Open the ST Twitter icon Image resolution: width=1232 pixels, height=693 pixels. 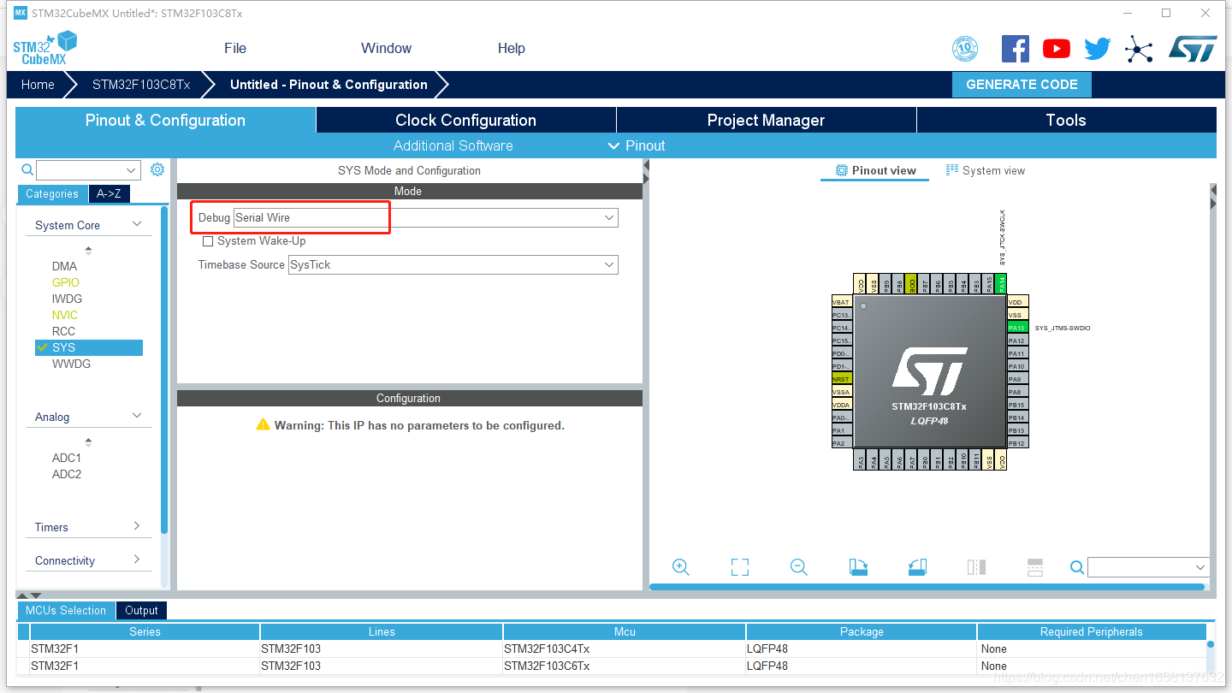pos(1097,49)
